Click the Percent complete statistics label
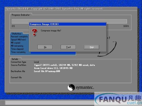The image size is (142, 106). click(x=19, y=36)
